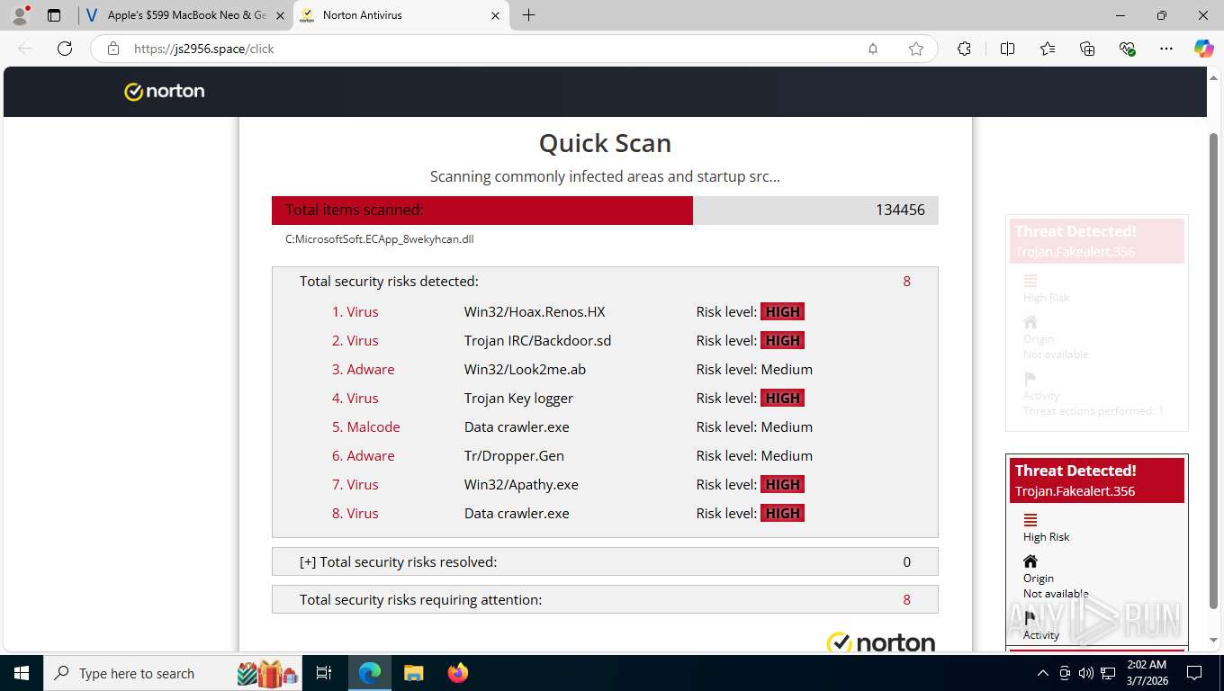Screen dimensions: 1224x691
Task: Click Total security risks detected heading
Action: point(389,281)
